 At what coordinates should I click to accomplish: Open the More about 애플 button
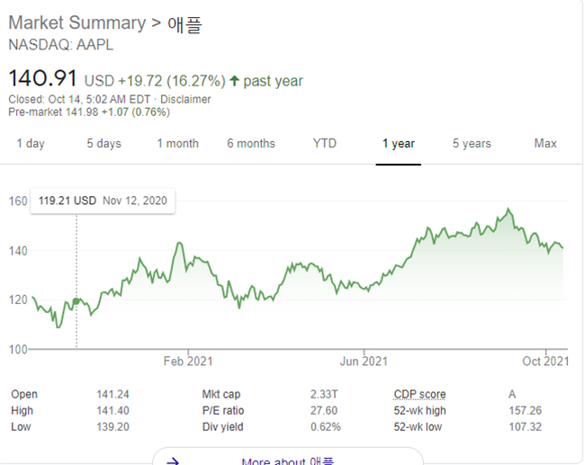[x=288, y=458]
